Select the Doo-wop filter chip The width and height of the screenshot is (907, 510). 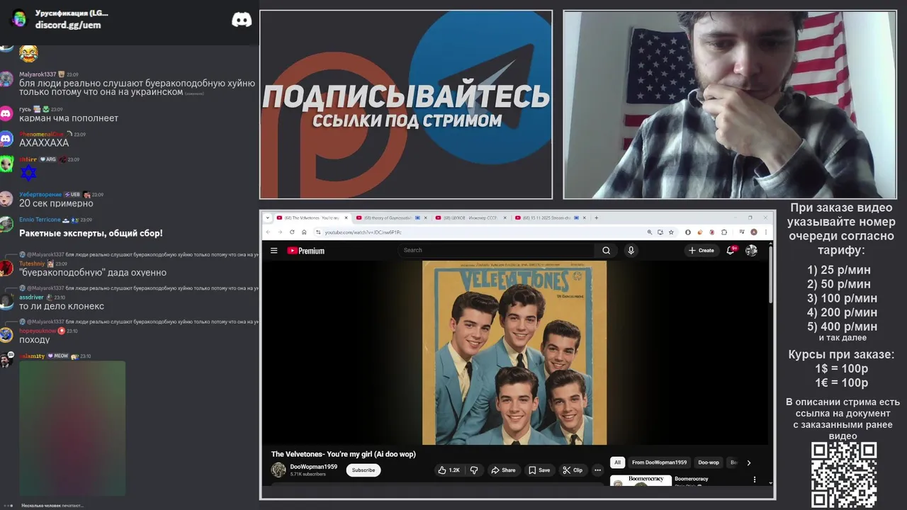[x=709, y=463]
